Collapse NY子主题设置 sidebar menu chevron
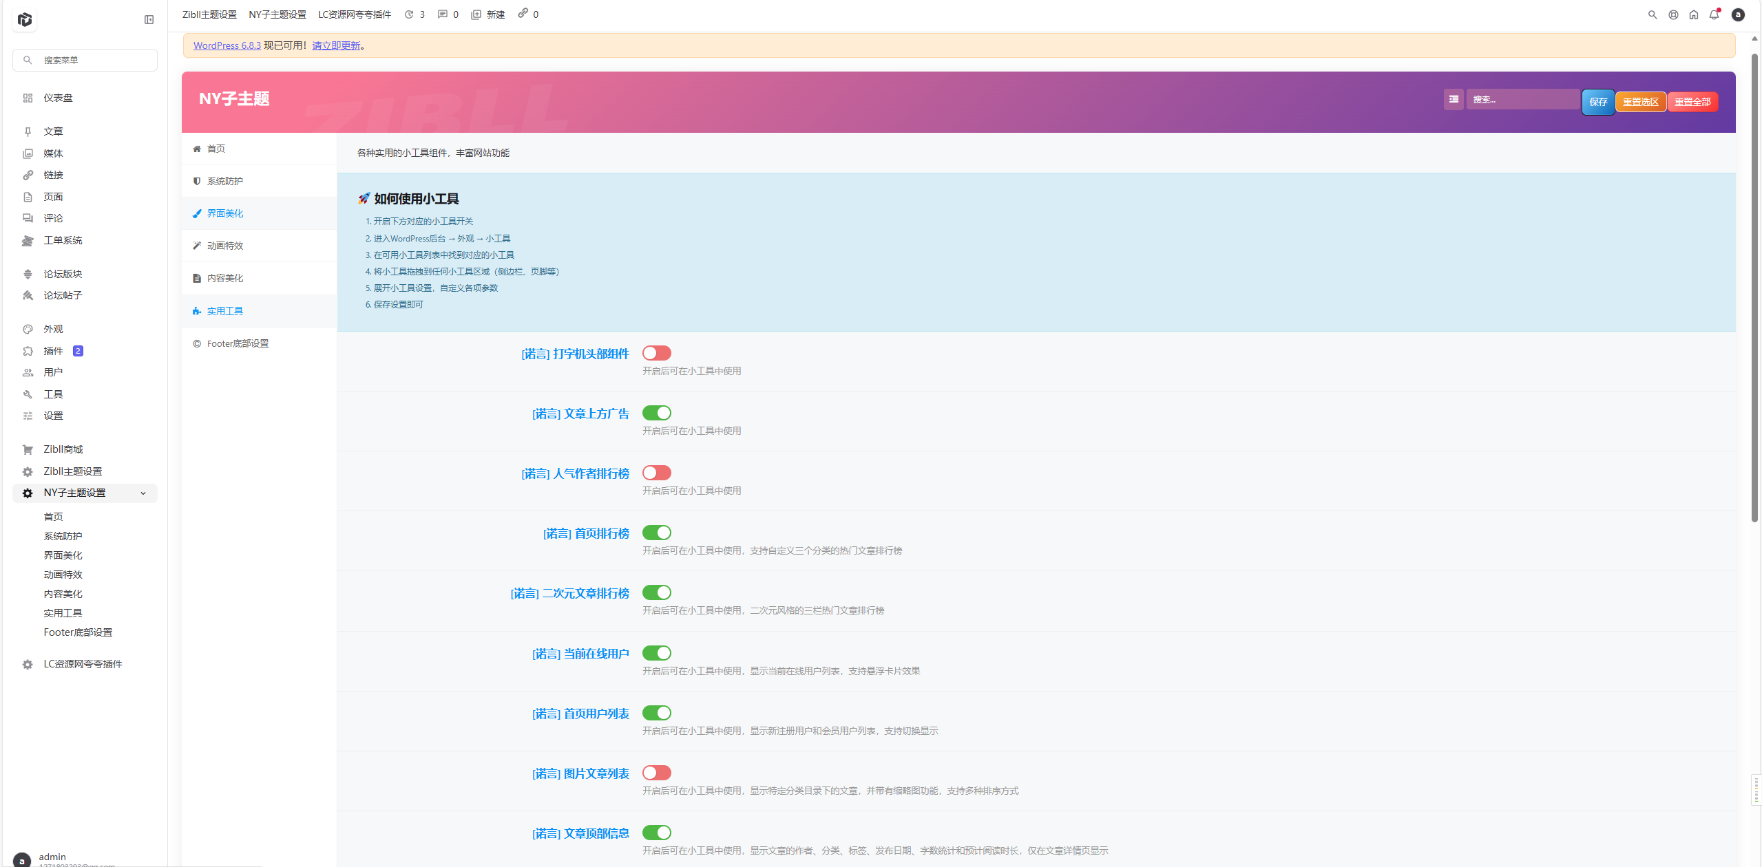This screenshot has height=867, width=1762. point(143,493)
